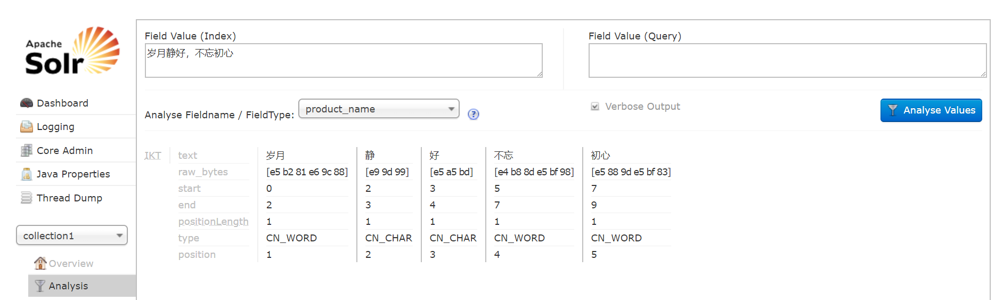Toggle the Verbose Output checkbox
The image size is (995, 300).
click(x=595, y=107)
